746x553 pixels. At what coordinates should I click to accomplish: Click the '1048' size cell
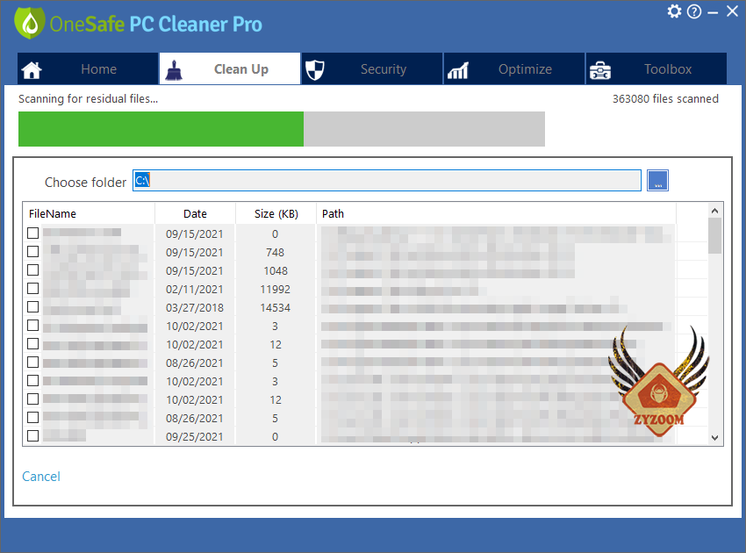(x=276, y=270)
